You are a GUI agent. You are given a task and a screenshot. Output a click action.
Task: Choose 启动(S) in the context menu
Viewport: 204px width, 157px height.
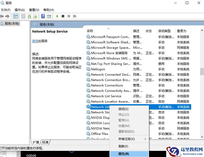[x=129, y=109]
